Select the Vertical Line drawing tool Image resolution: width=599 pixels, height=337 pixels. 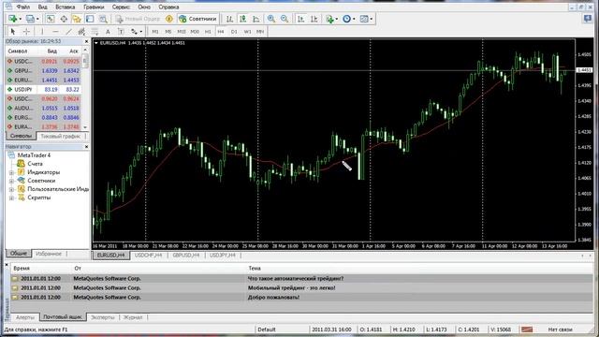pyautogui.click(x=42, y=31)
